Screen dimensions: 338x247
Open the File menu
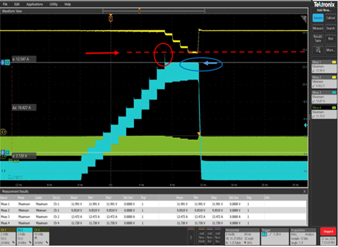5,4
